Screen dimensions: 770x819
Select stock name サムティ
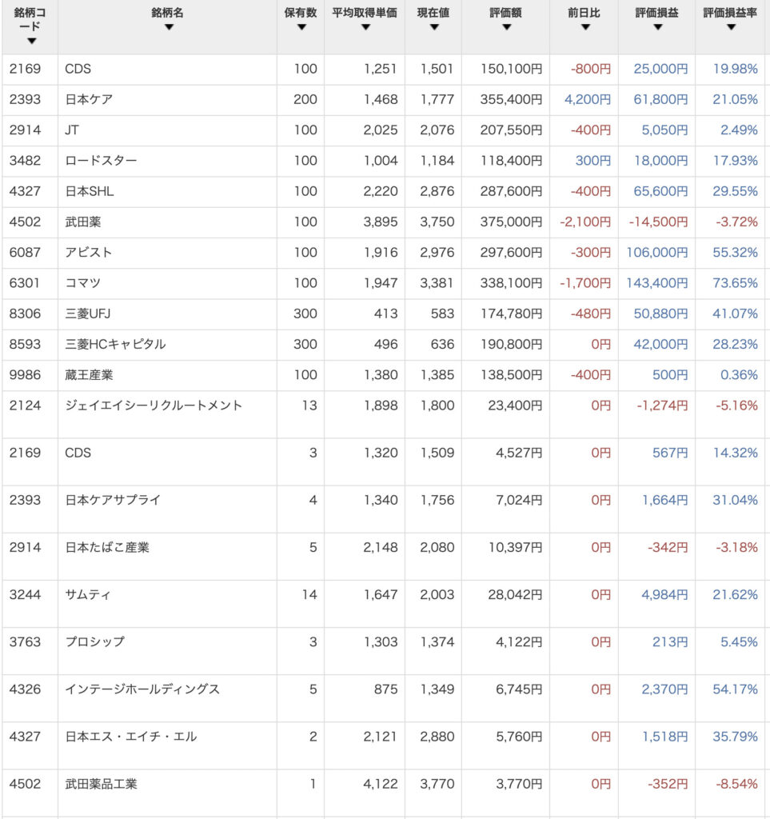88,594
